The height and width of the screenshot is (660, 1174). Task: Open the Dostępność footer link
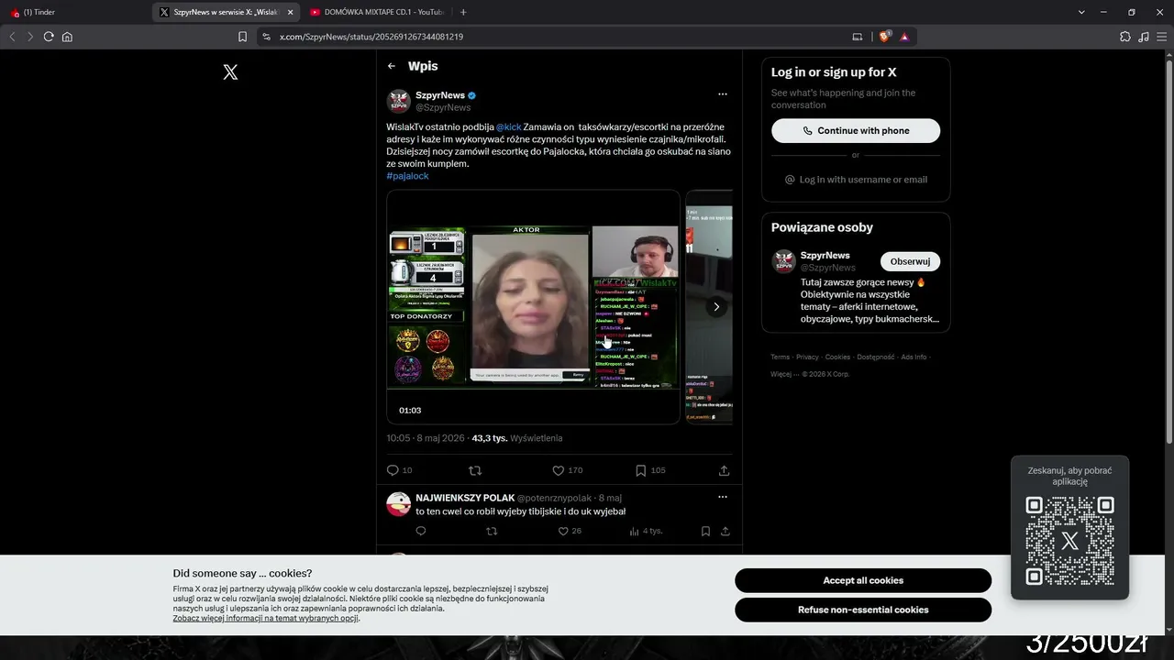pyautogui.click(x=876, y=357)
